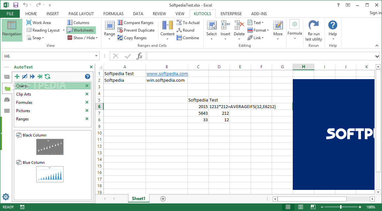This screenshot has height=211, width=382.
Task: Add a new AutoText entry
Action: point(17,76)
